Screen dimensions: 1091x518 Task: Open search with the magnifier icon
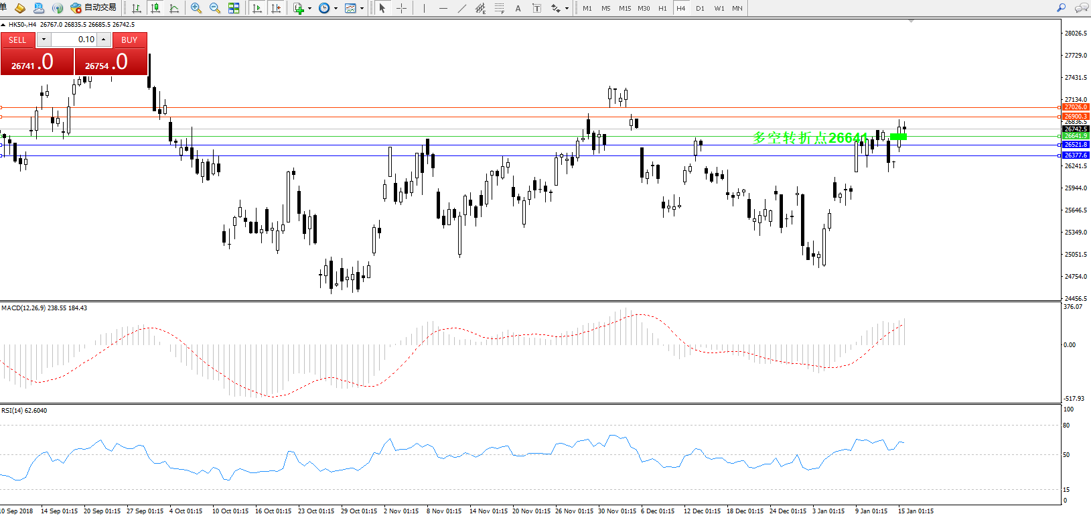pos(1061,8)
